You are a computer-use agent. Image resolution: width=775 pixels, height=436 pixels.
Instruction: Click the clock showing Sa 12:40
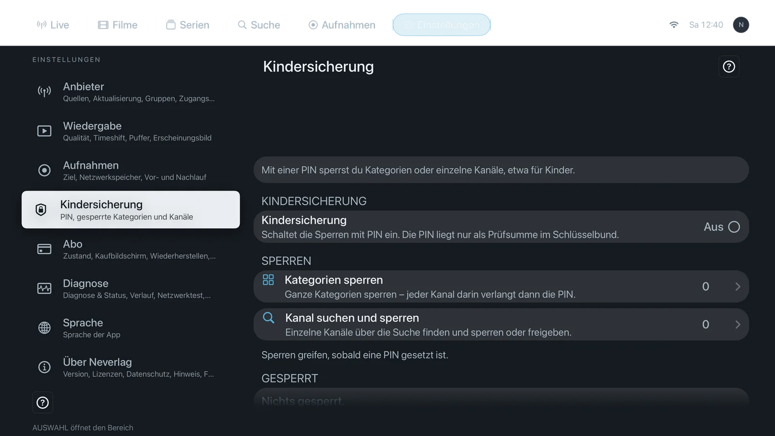[x=706, y=25]
